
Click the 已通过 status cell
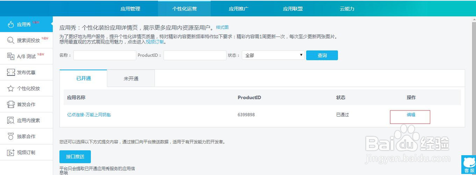click(x=342, y=115)
